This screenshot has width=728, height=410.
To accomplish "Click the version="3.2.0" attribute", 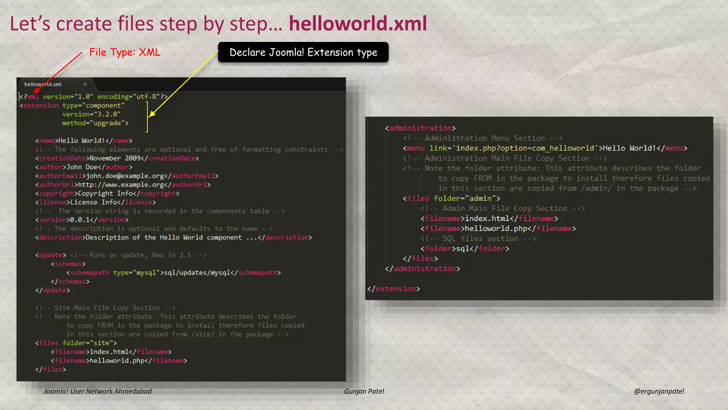I will click(x=91, y=114).
